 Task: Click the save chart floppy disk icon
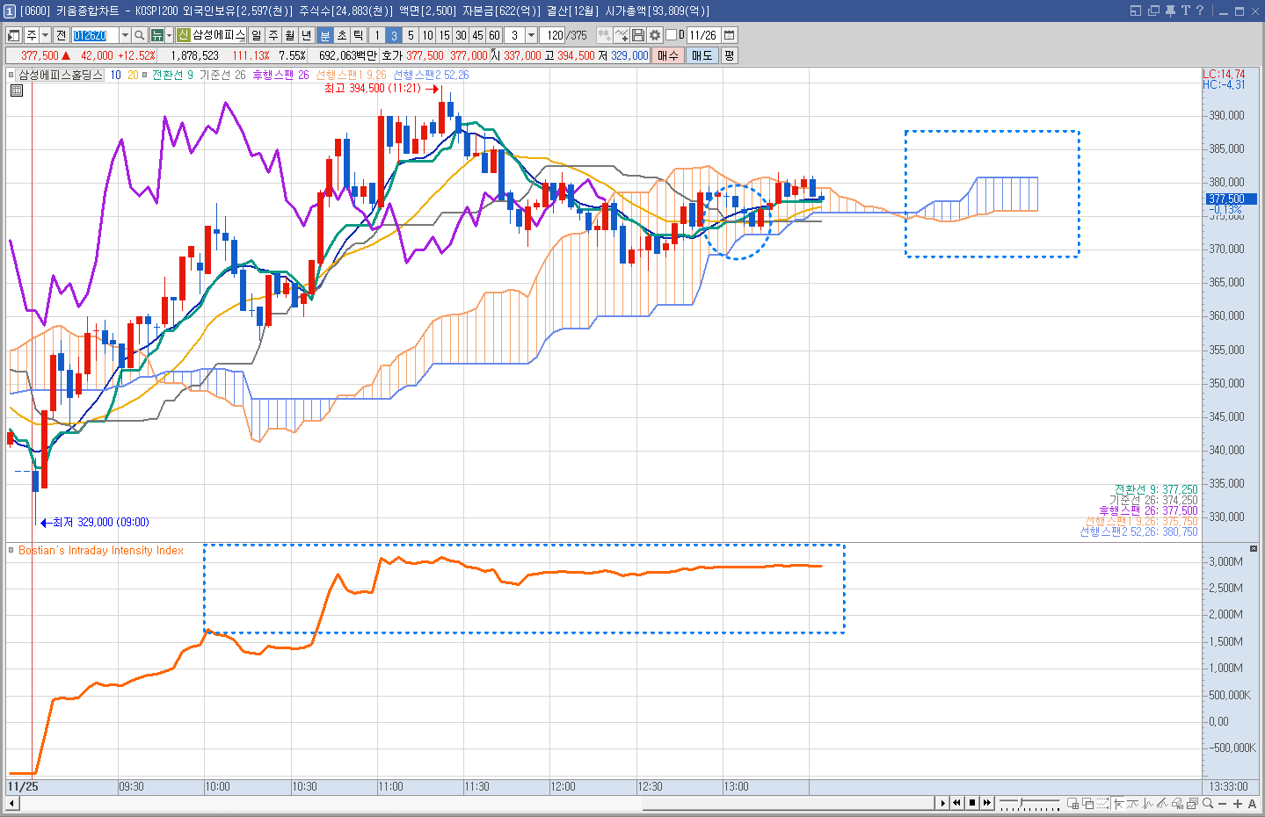(x=638, y=35)
